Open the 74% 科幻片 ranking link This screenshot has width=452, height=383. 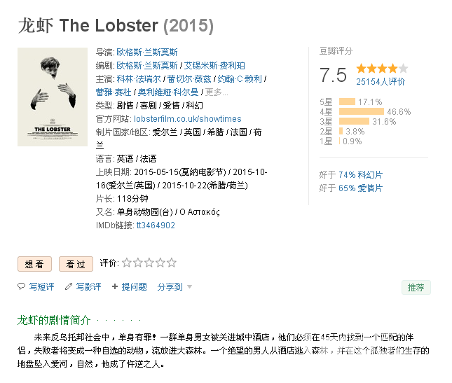360,175
